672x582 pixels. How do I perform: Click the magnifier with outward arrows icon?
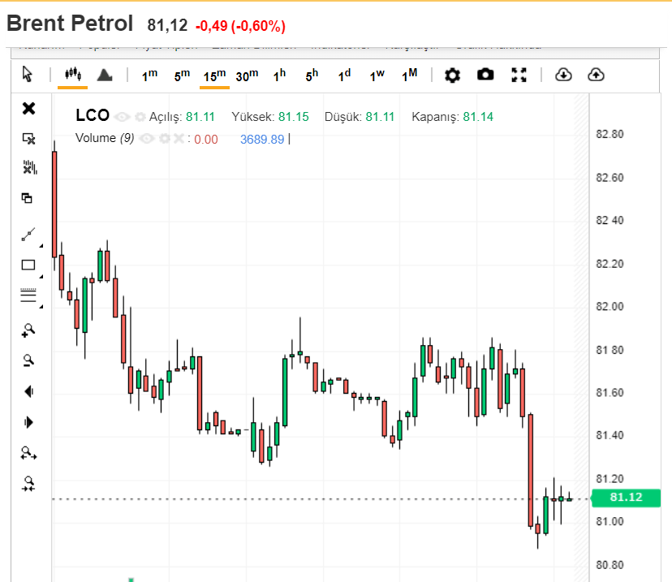28,453
